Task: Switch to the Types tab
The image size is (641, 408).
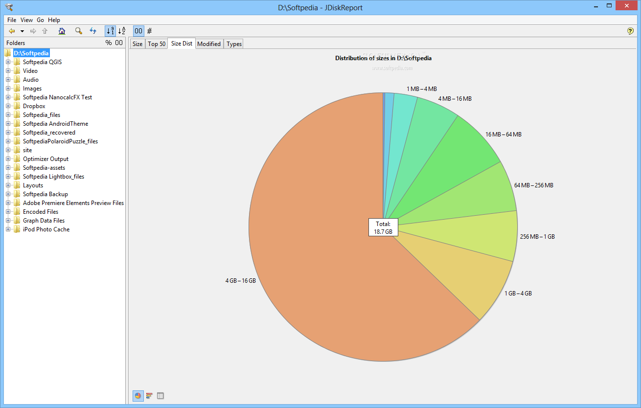Action: pos(234,44)
